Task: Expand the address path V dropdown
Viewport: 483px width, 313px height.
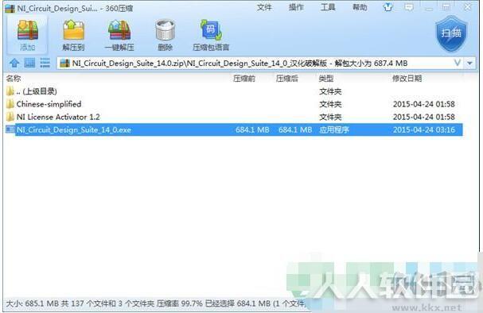Action: click(x=458, y=63)
